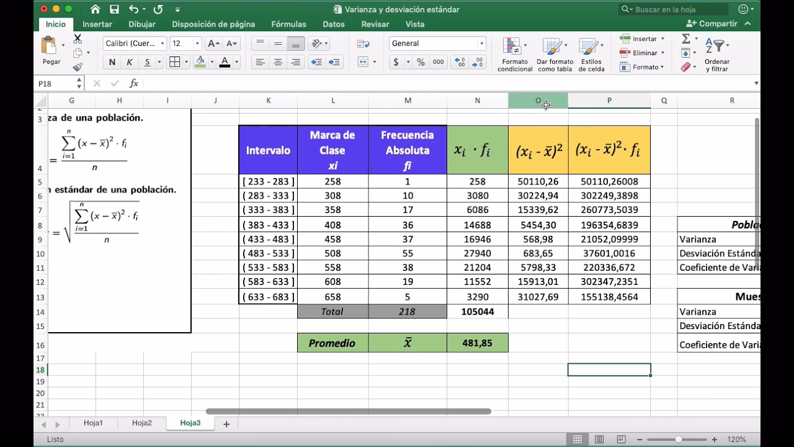Pick the red font color swatch
Screen dimensions: 794x447
223,63
